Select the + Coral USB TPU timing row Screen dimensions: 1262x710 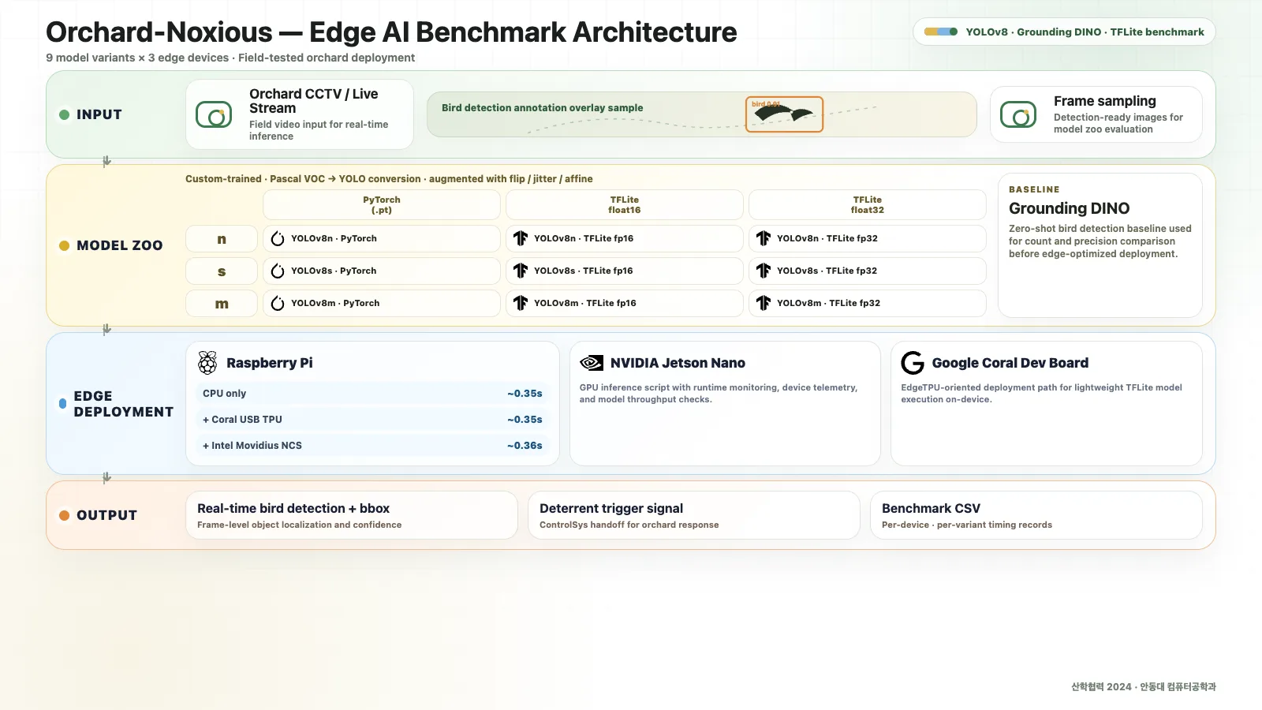coord(372,420)
